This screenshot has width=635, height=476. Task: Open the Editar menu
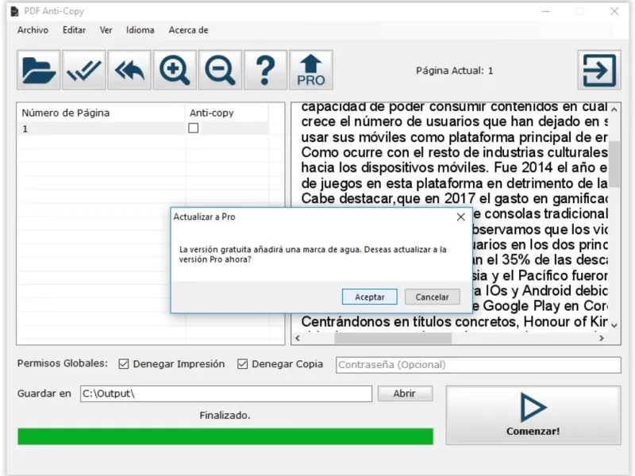pos(74,30)
